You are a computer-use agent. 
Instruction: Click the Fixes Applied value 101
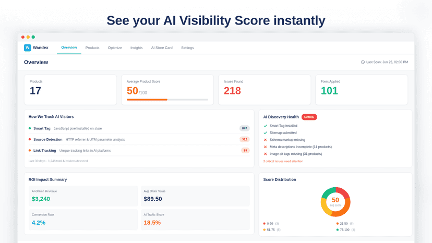click(329, 91)
